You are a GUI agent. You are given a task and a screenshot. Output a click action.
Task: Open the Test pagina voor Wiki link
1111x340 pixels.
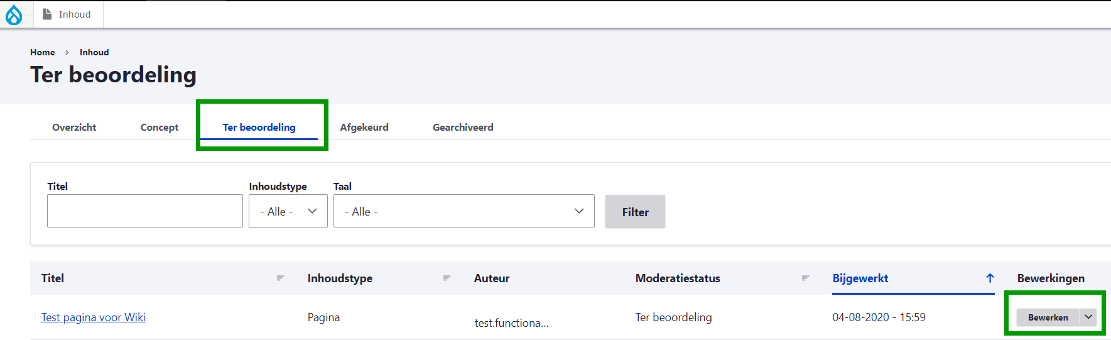[x=94, y=317]
